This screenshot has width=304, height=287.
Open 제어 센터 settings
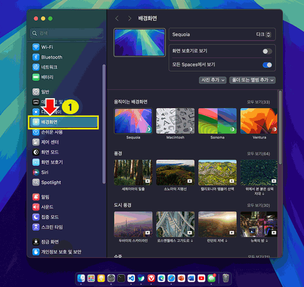45,142
